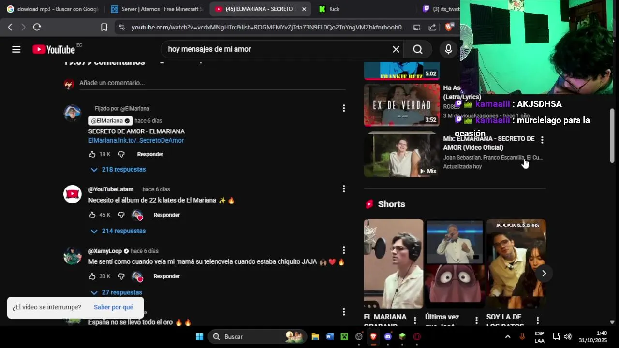Switch to Kick tab
The image size is (619, 348).
coord(363,9)
